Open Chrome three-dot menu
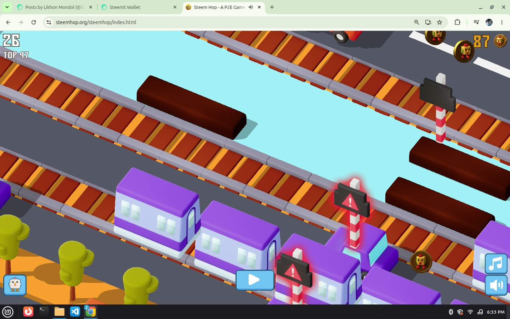The width and height of the screenshot is (510, 319). [x=502, y=22]
